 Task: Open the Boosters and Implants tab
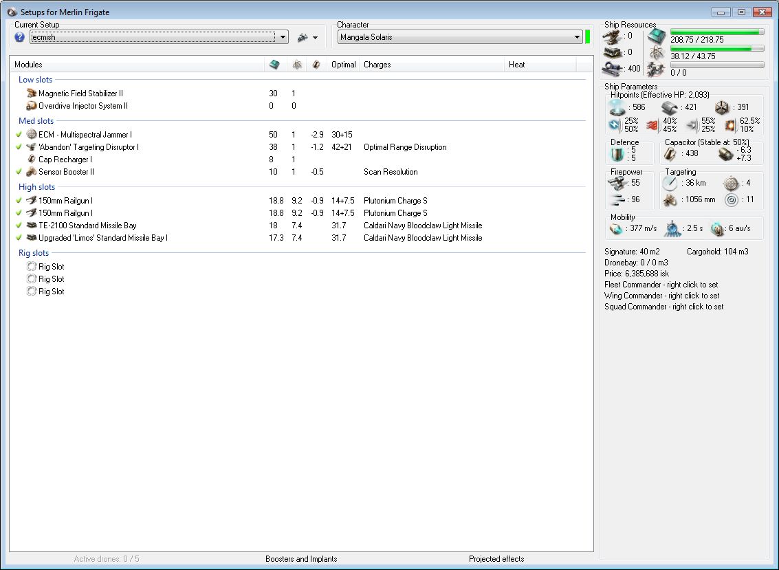[301, 559]
